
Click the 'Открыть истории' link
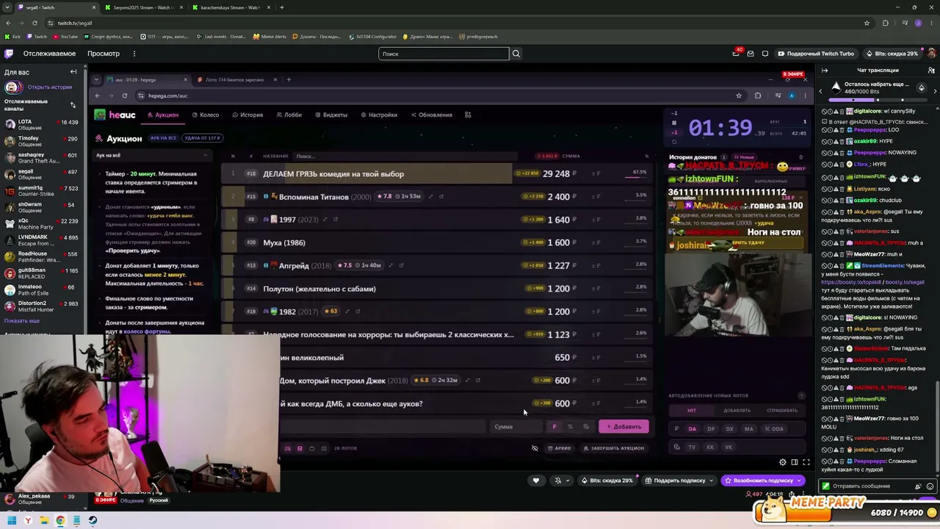[x=50, y=87]
